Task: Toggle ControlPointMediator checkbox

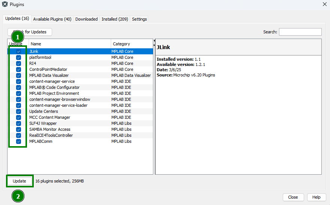Action: pyautogui.click(x=18, y=69)
